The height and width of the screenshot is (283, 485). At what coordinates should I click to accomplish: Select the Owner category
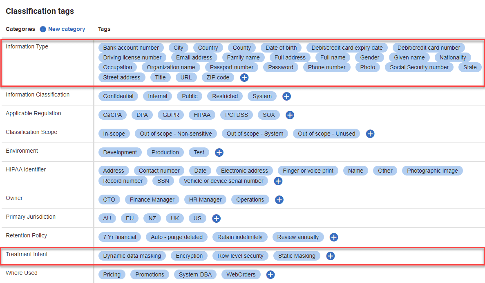click(x=14, y=198)
